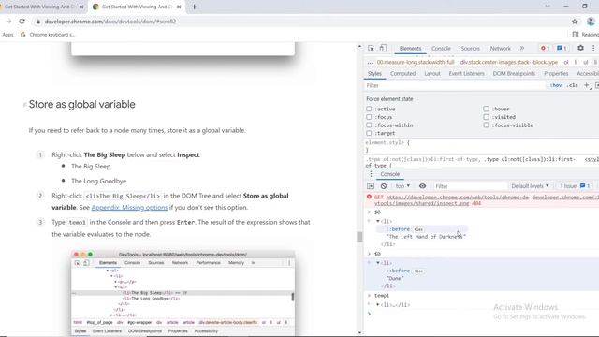Clear the console with the ban icon
This screenshot has width=599, height=337.
tap(384, 186)
